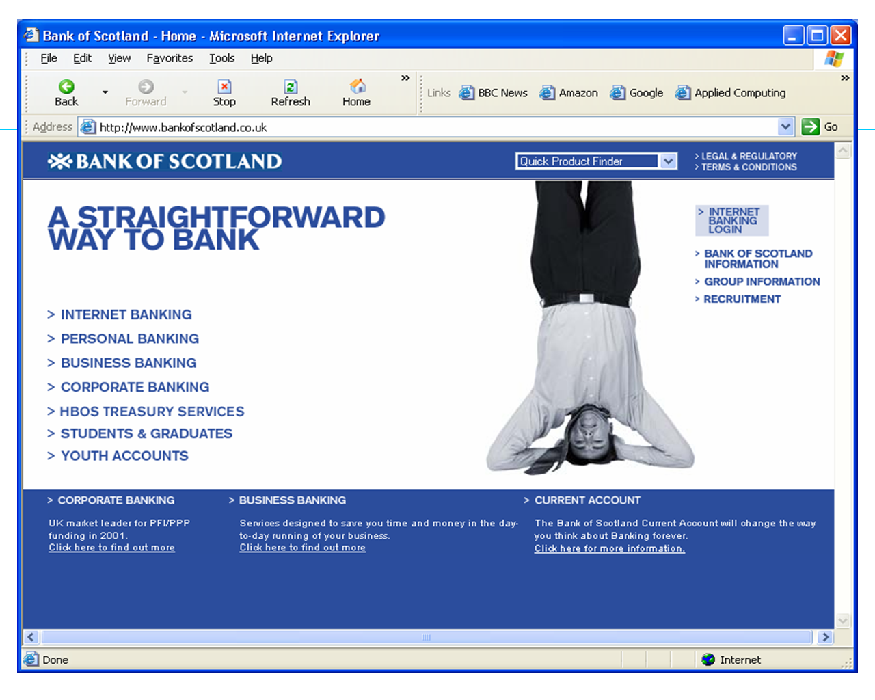
Task: Click the Windows logo throbber icon
Action: [x=834, y=58]
